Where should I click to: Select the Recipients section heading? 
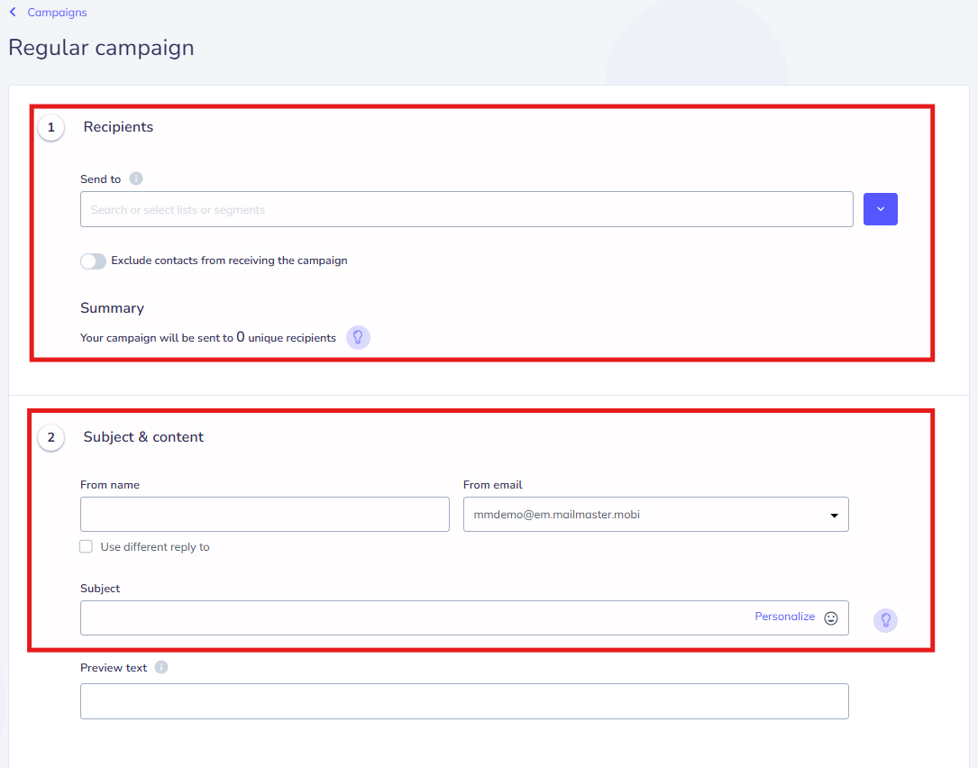point(118,127)
